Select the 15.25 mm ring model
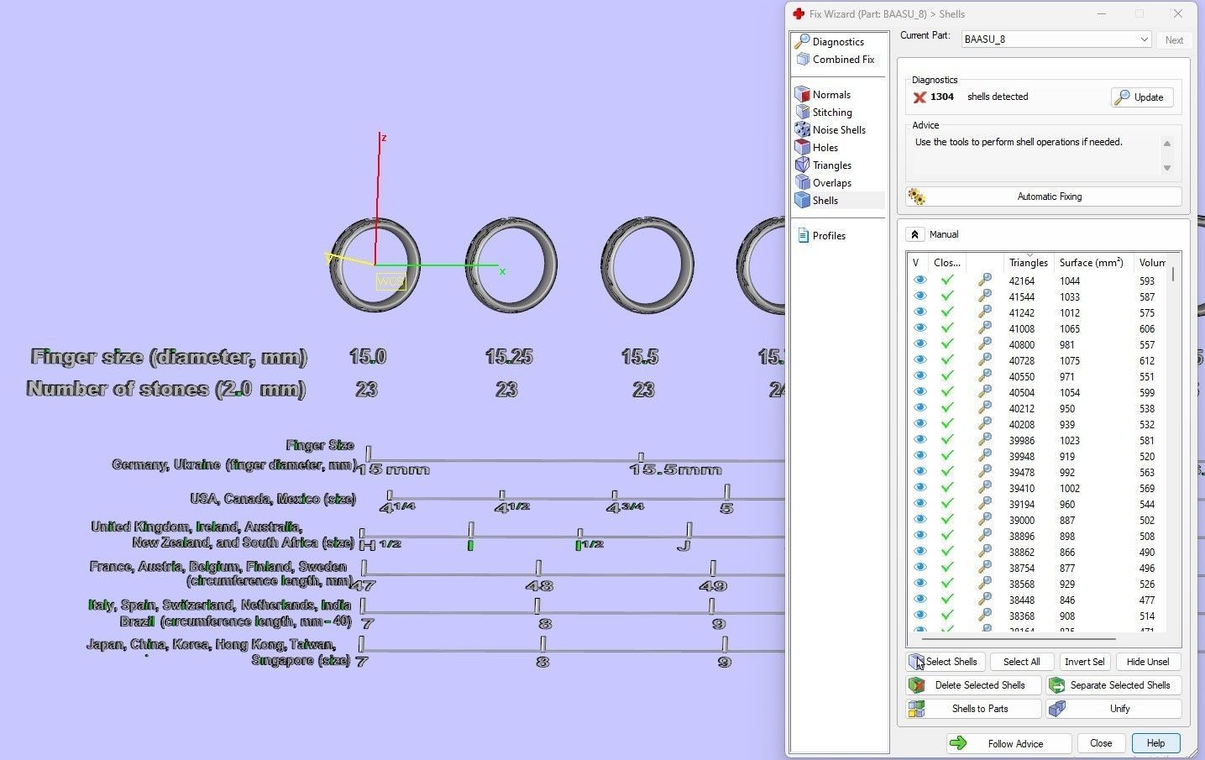Screen dimensions: 1205x760 click(511, 265)
